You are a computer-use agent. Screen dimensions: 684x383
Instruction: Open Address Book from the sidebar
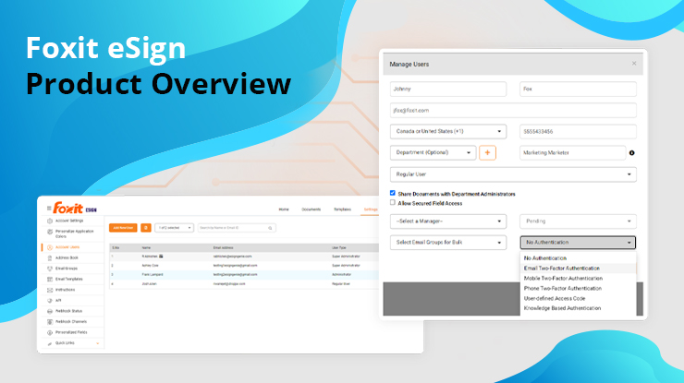tap(67, 257)
